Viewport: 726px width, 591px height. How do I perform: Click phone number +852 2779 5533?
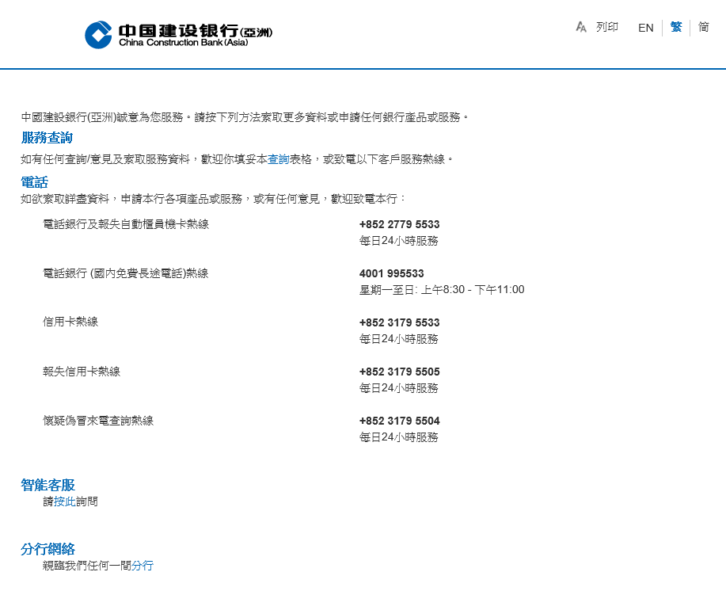click(399, 225)
